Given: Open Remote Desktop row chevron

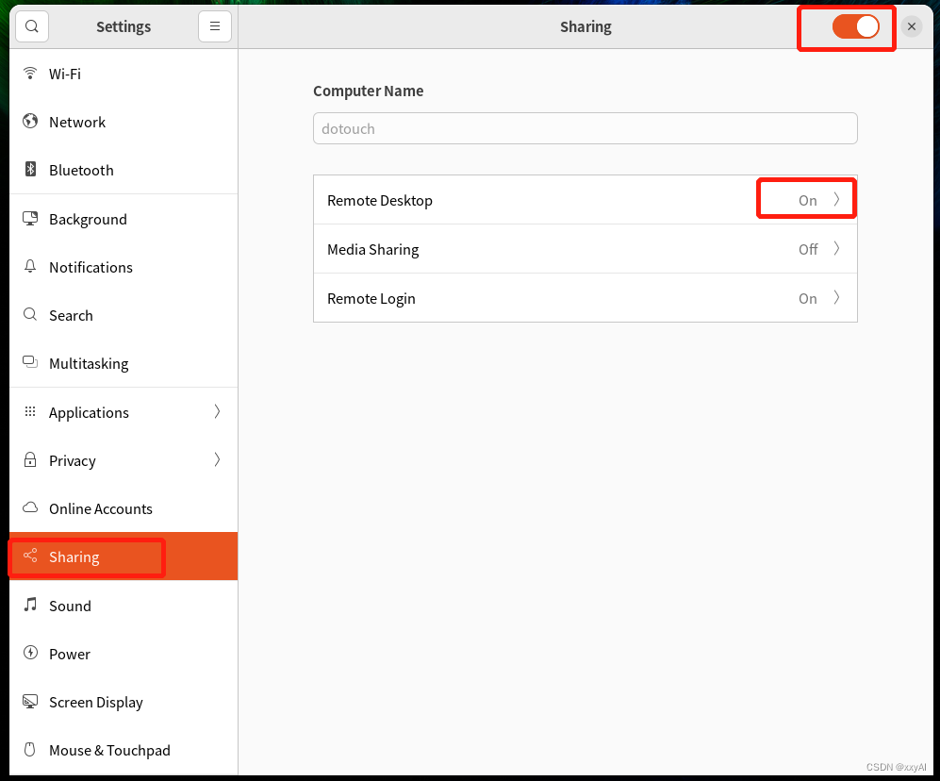Looking at the screenshot, I should [x=836, y=200].
